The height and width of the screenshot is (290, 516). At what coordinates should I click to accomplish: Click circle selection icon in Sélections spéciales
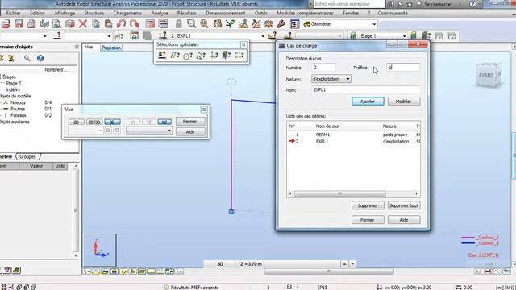[188, 56]
